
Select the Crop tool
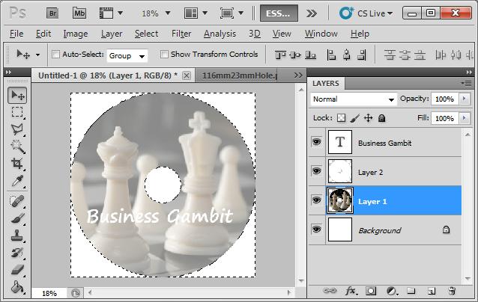(x=17, y=164)
